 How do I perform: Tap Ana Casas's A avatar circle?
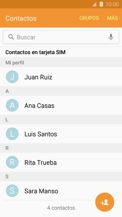pos(12,105)
